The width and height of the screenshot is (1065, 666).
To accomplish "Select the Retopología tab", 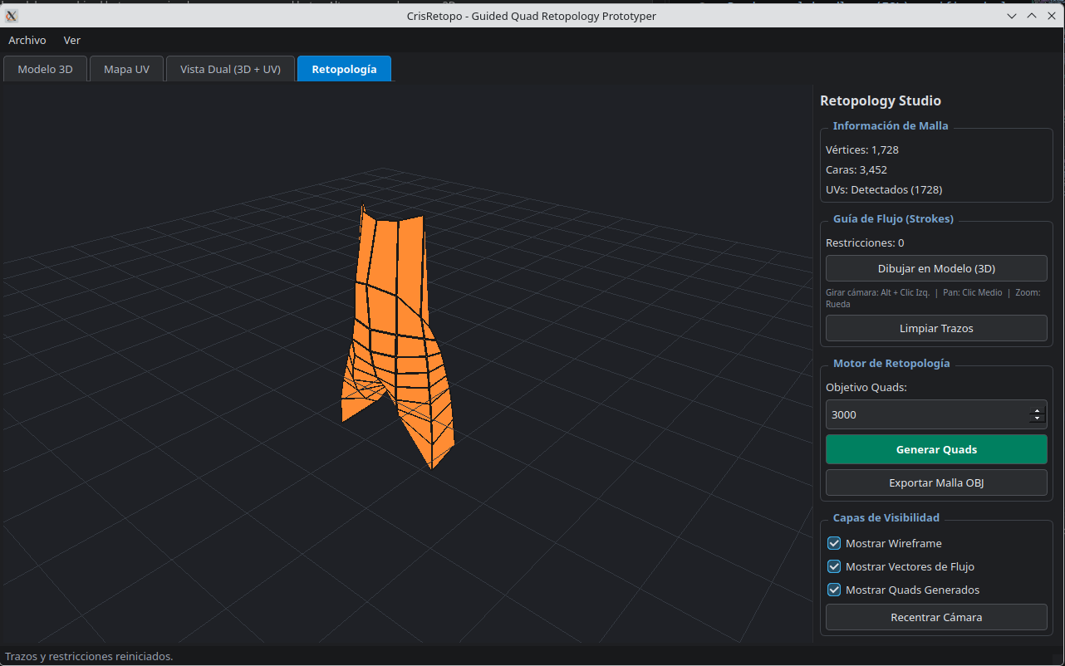I will pyautogui.click(x=344, y=69).
